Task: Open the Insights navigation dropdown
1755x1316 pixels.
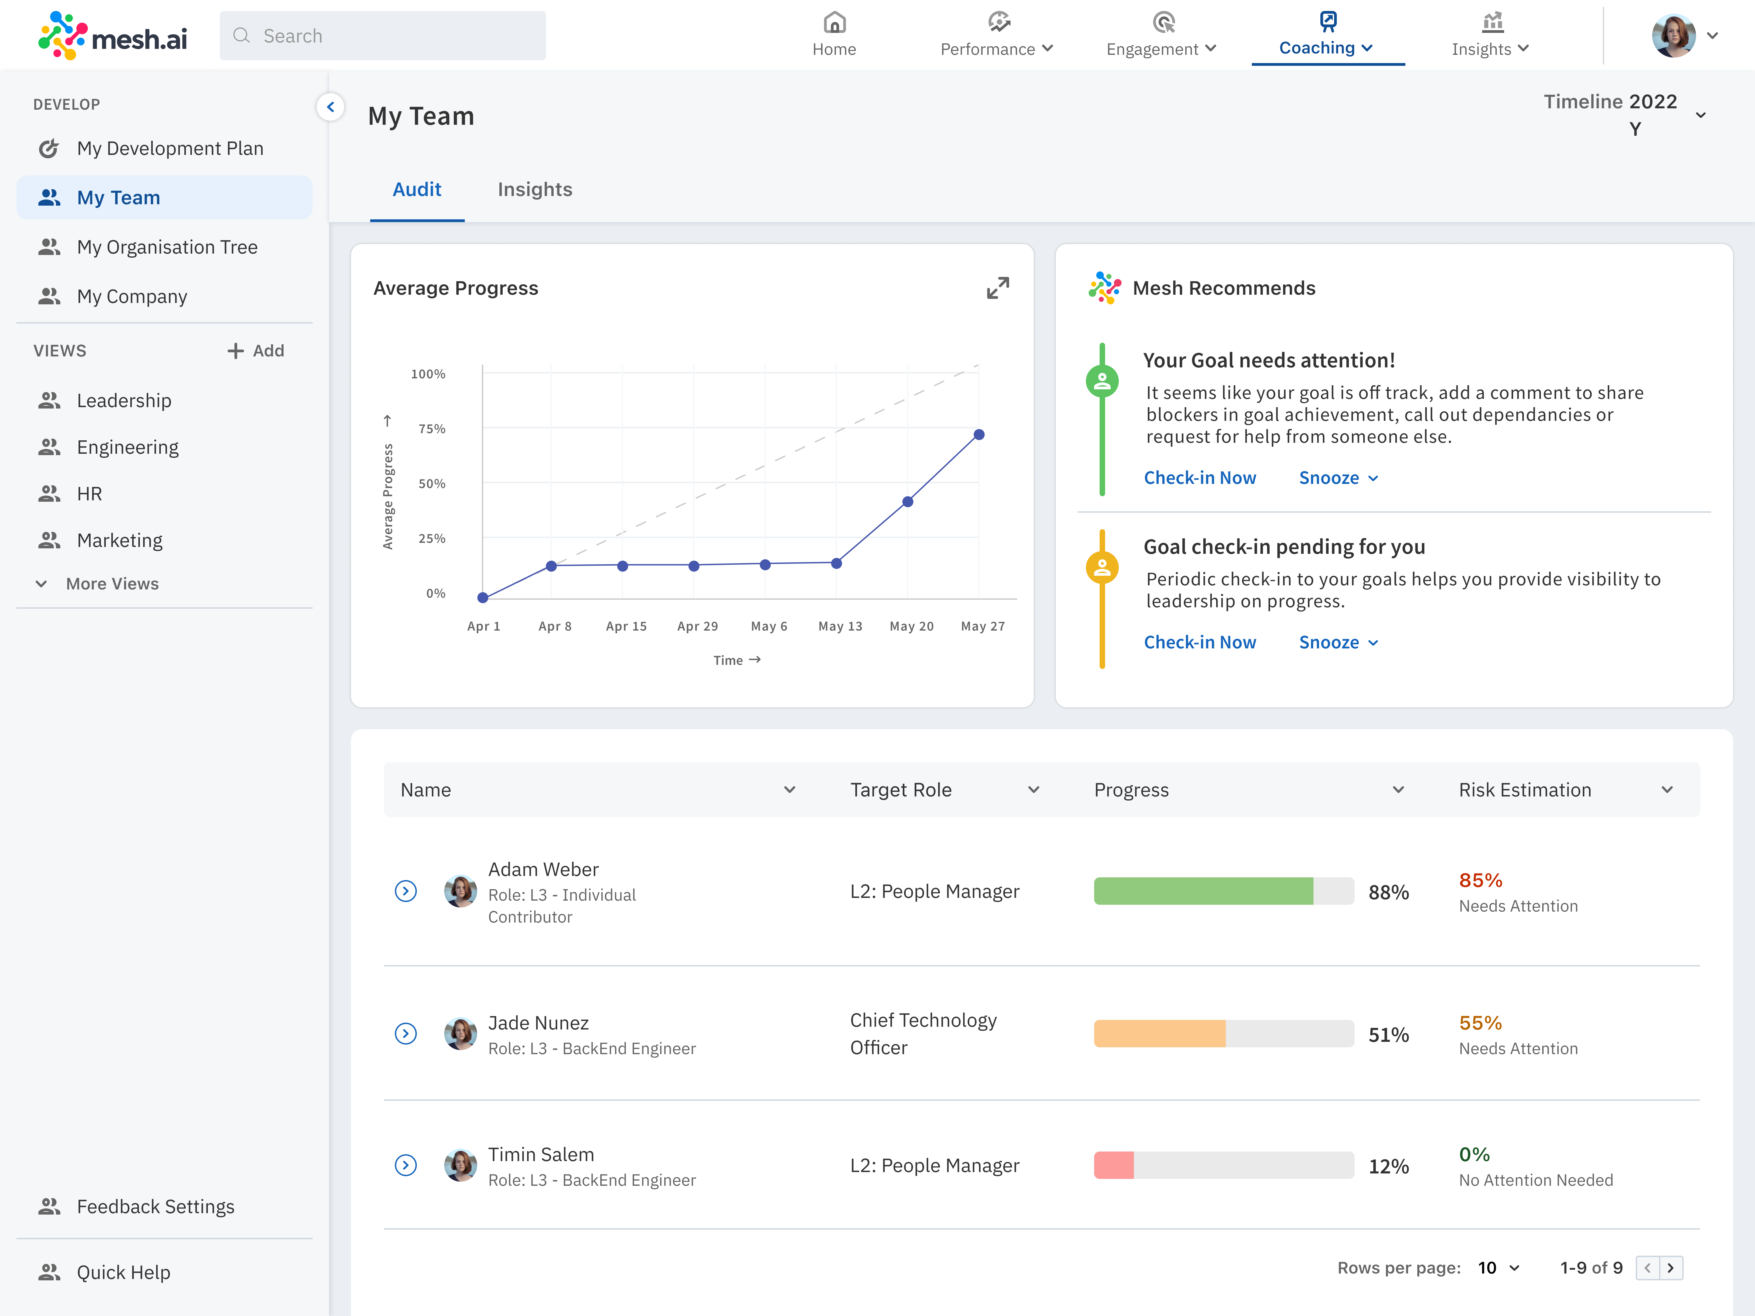Action: pyautogui.click(x=1523, y=48)
